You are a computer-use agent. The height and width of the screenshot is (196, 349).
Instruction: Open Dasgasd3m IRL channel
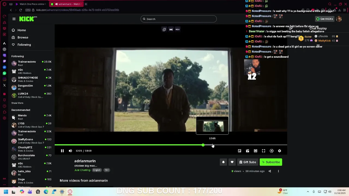pyautogui.click(x=31, y=87)
